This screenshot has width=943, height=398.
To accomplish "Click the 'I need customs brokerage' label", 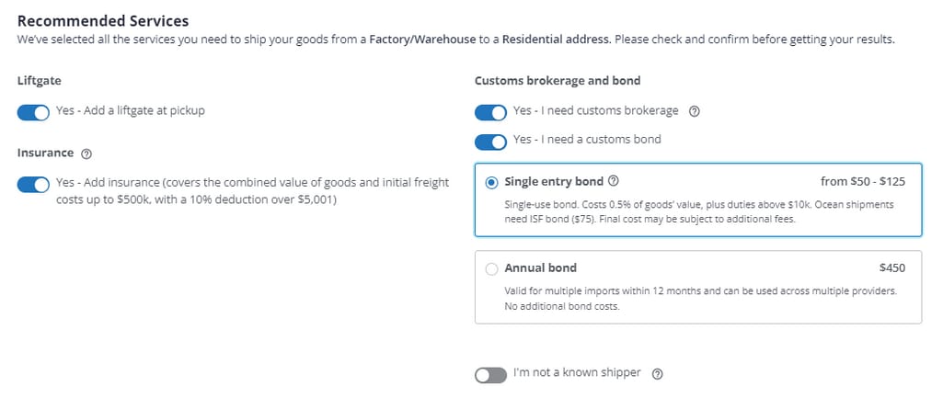I will [595, 110].
